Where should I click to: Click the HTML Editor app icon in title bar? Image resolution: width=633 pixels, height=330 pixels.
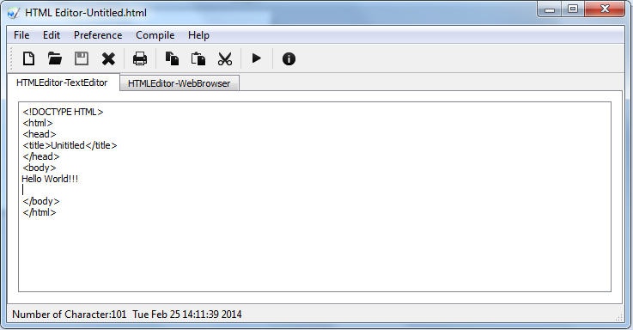click(x=13, y=13)
